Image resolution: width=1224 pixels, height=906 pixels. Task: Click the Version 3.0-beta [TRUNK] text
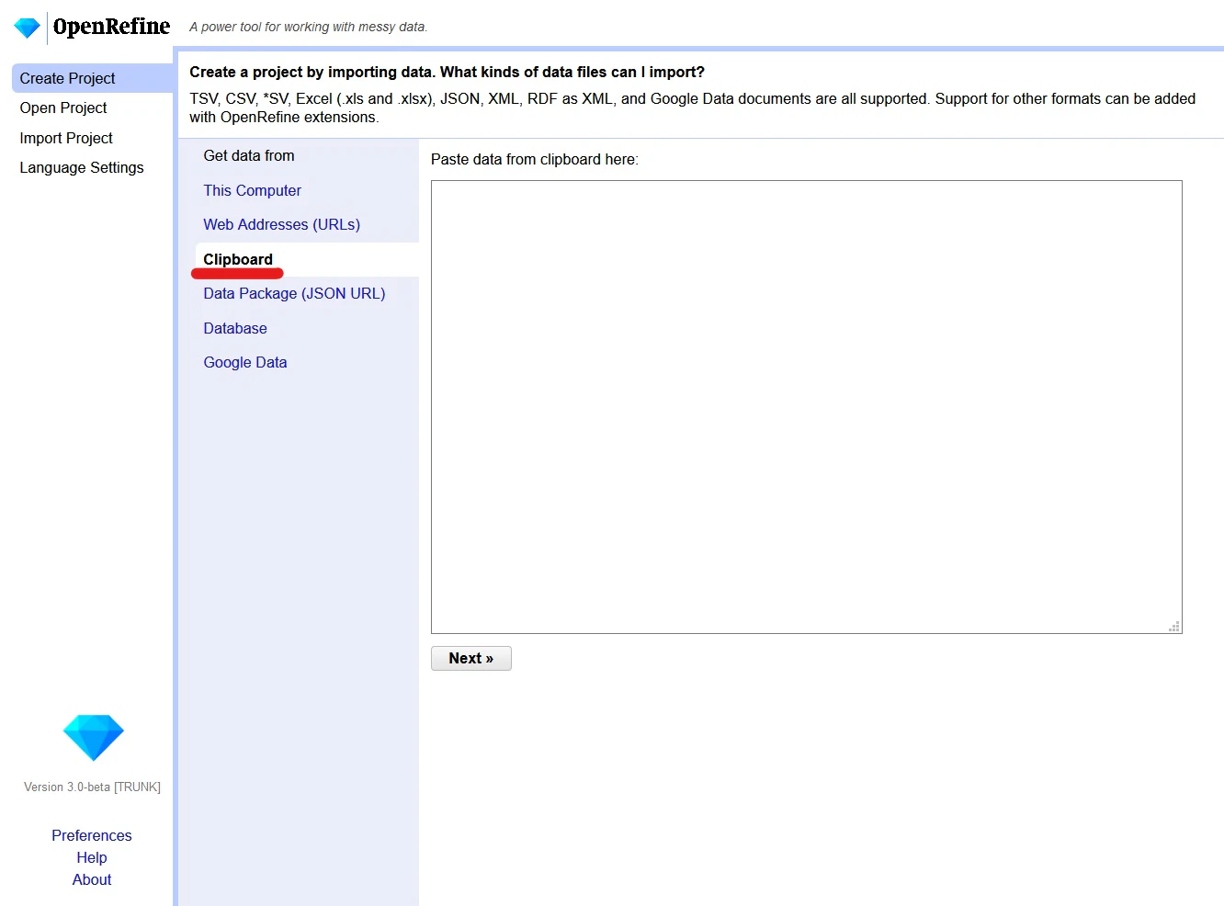[92, 787]
